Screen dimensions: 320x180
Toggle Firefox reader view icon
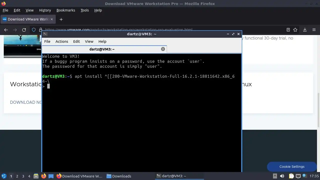click(288, 30)
